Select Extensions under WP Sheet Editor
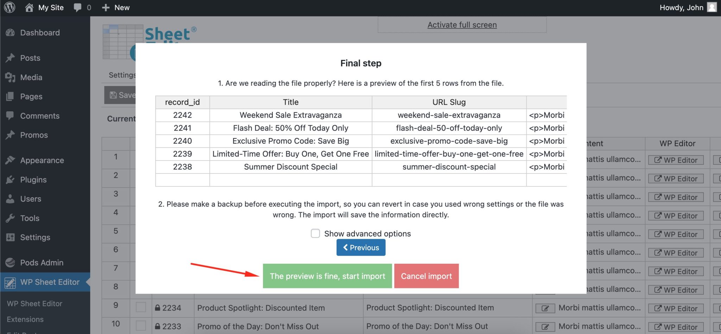Image resolution: width=721 pixels, height=334 pixels. pos(25,319)
